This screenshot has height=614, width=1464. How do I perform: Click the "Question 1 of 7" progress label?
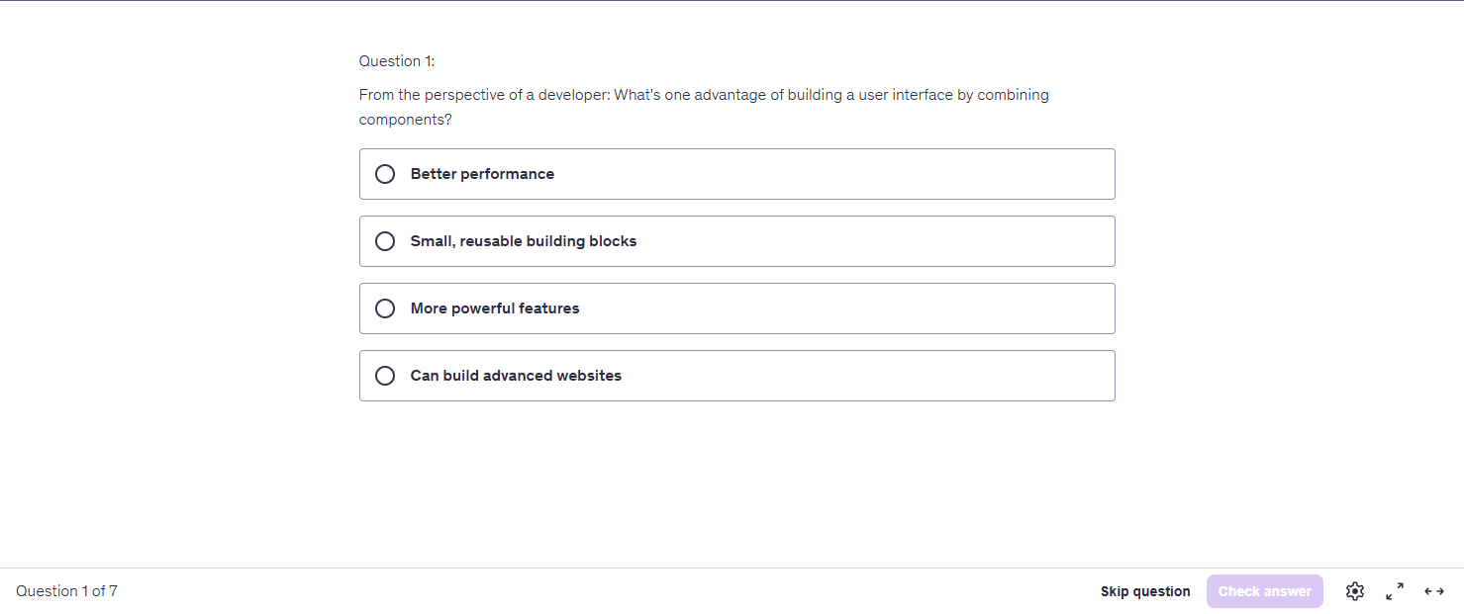coord(66,591)
